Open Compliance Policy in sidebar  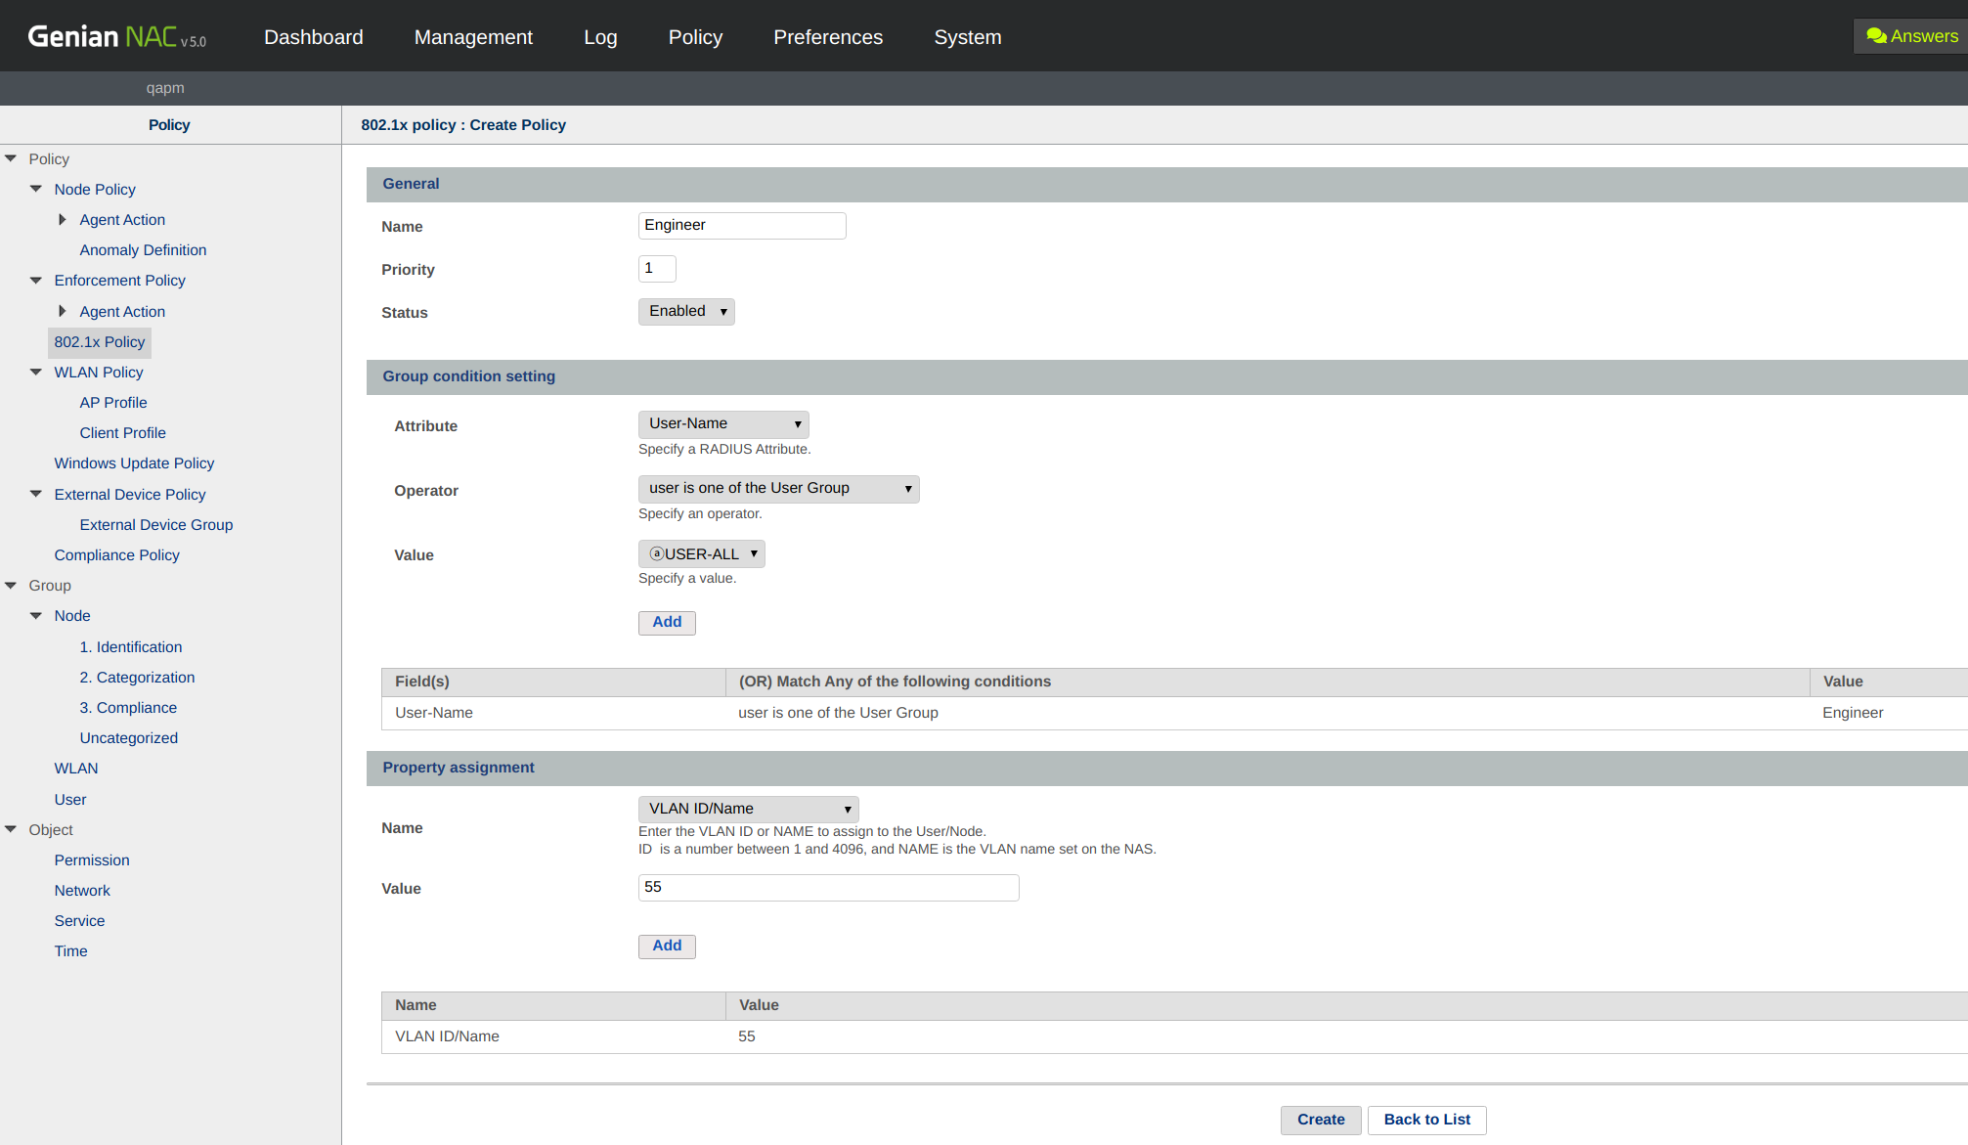pos(116,554)
